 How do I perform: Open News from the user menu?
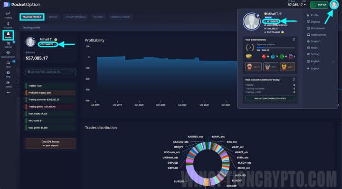[312, 48]
